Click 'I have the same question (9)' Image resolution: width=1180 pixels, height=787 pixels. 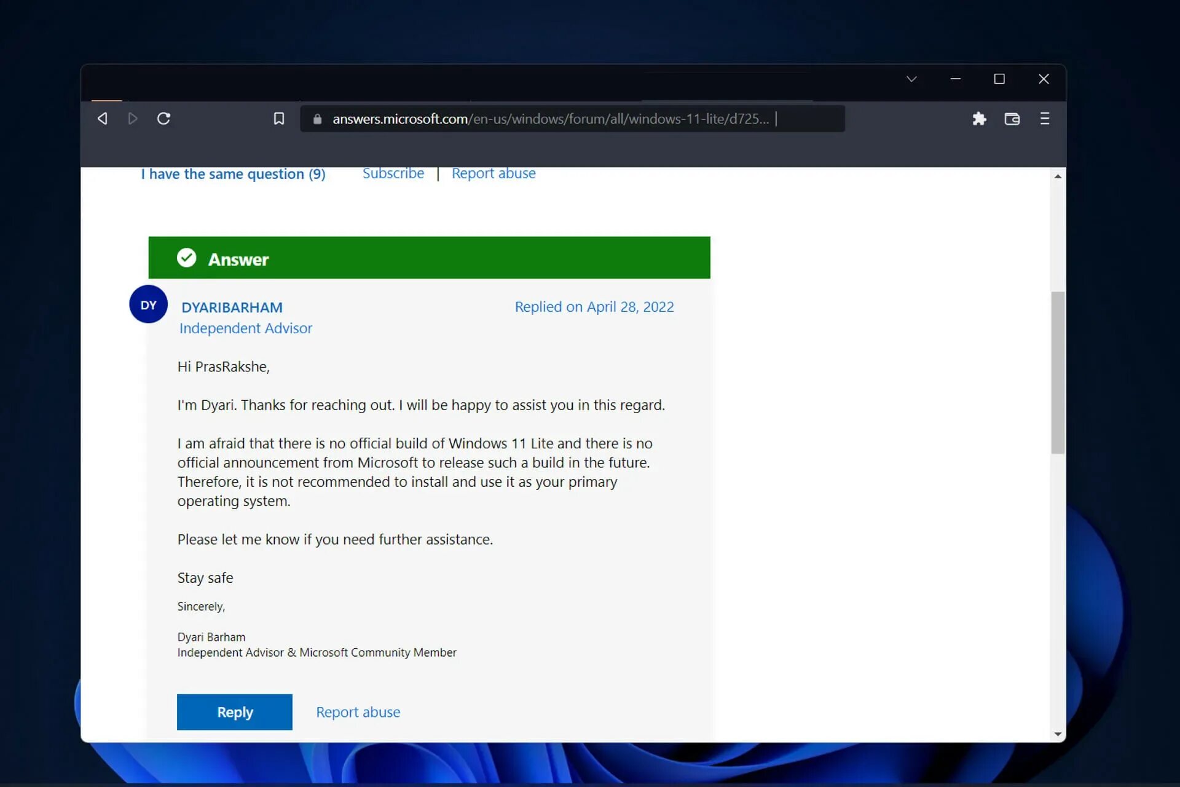pyautogui.click(x=233, y=174)
